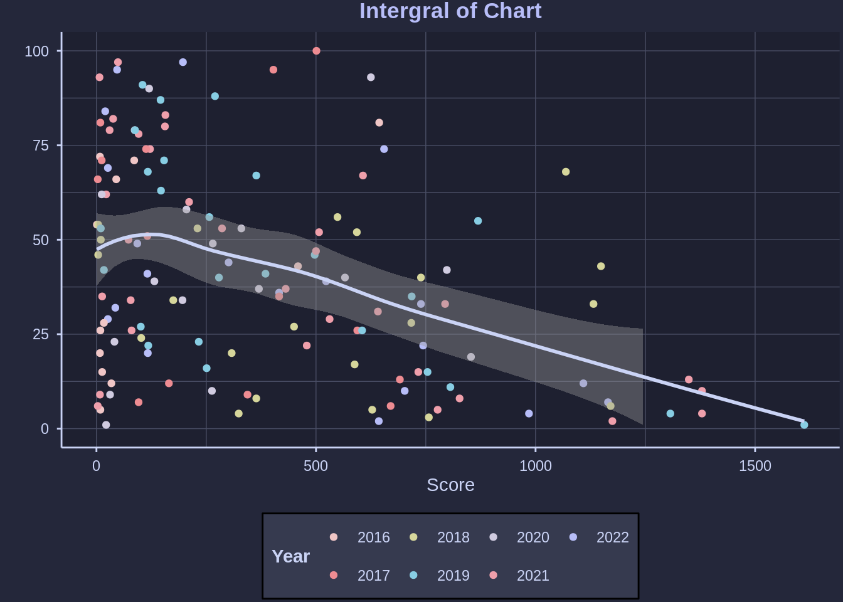Select the 2019 legend label text
The image size is (843, 602).
click(453, 576)
